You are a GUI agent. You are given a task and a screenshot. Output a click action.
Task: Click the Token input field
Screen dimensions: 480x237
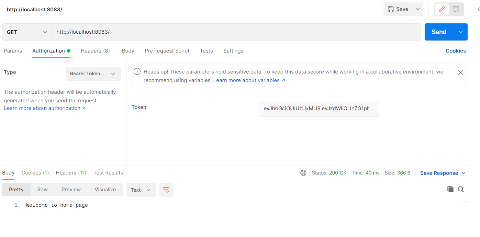coord(319,109)
